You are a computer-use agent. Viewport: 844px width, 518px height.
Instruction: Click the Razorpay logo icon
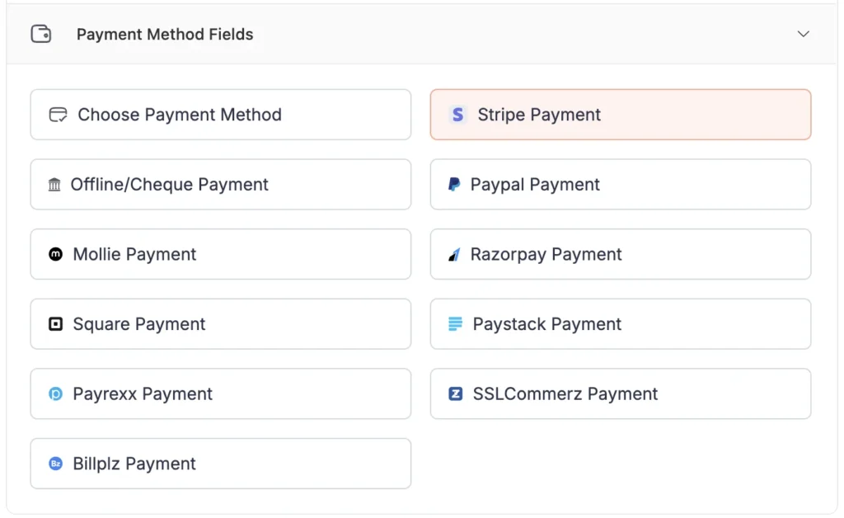coord(454,254)
